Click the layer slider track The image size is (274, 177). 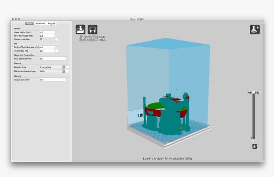tap(254, 117)
